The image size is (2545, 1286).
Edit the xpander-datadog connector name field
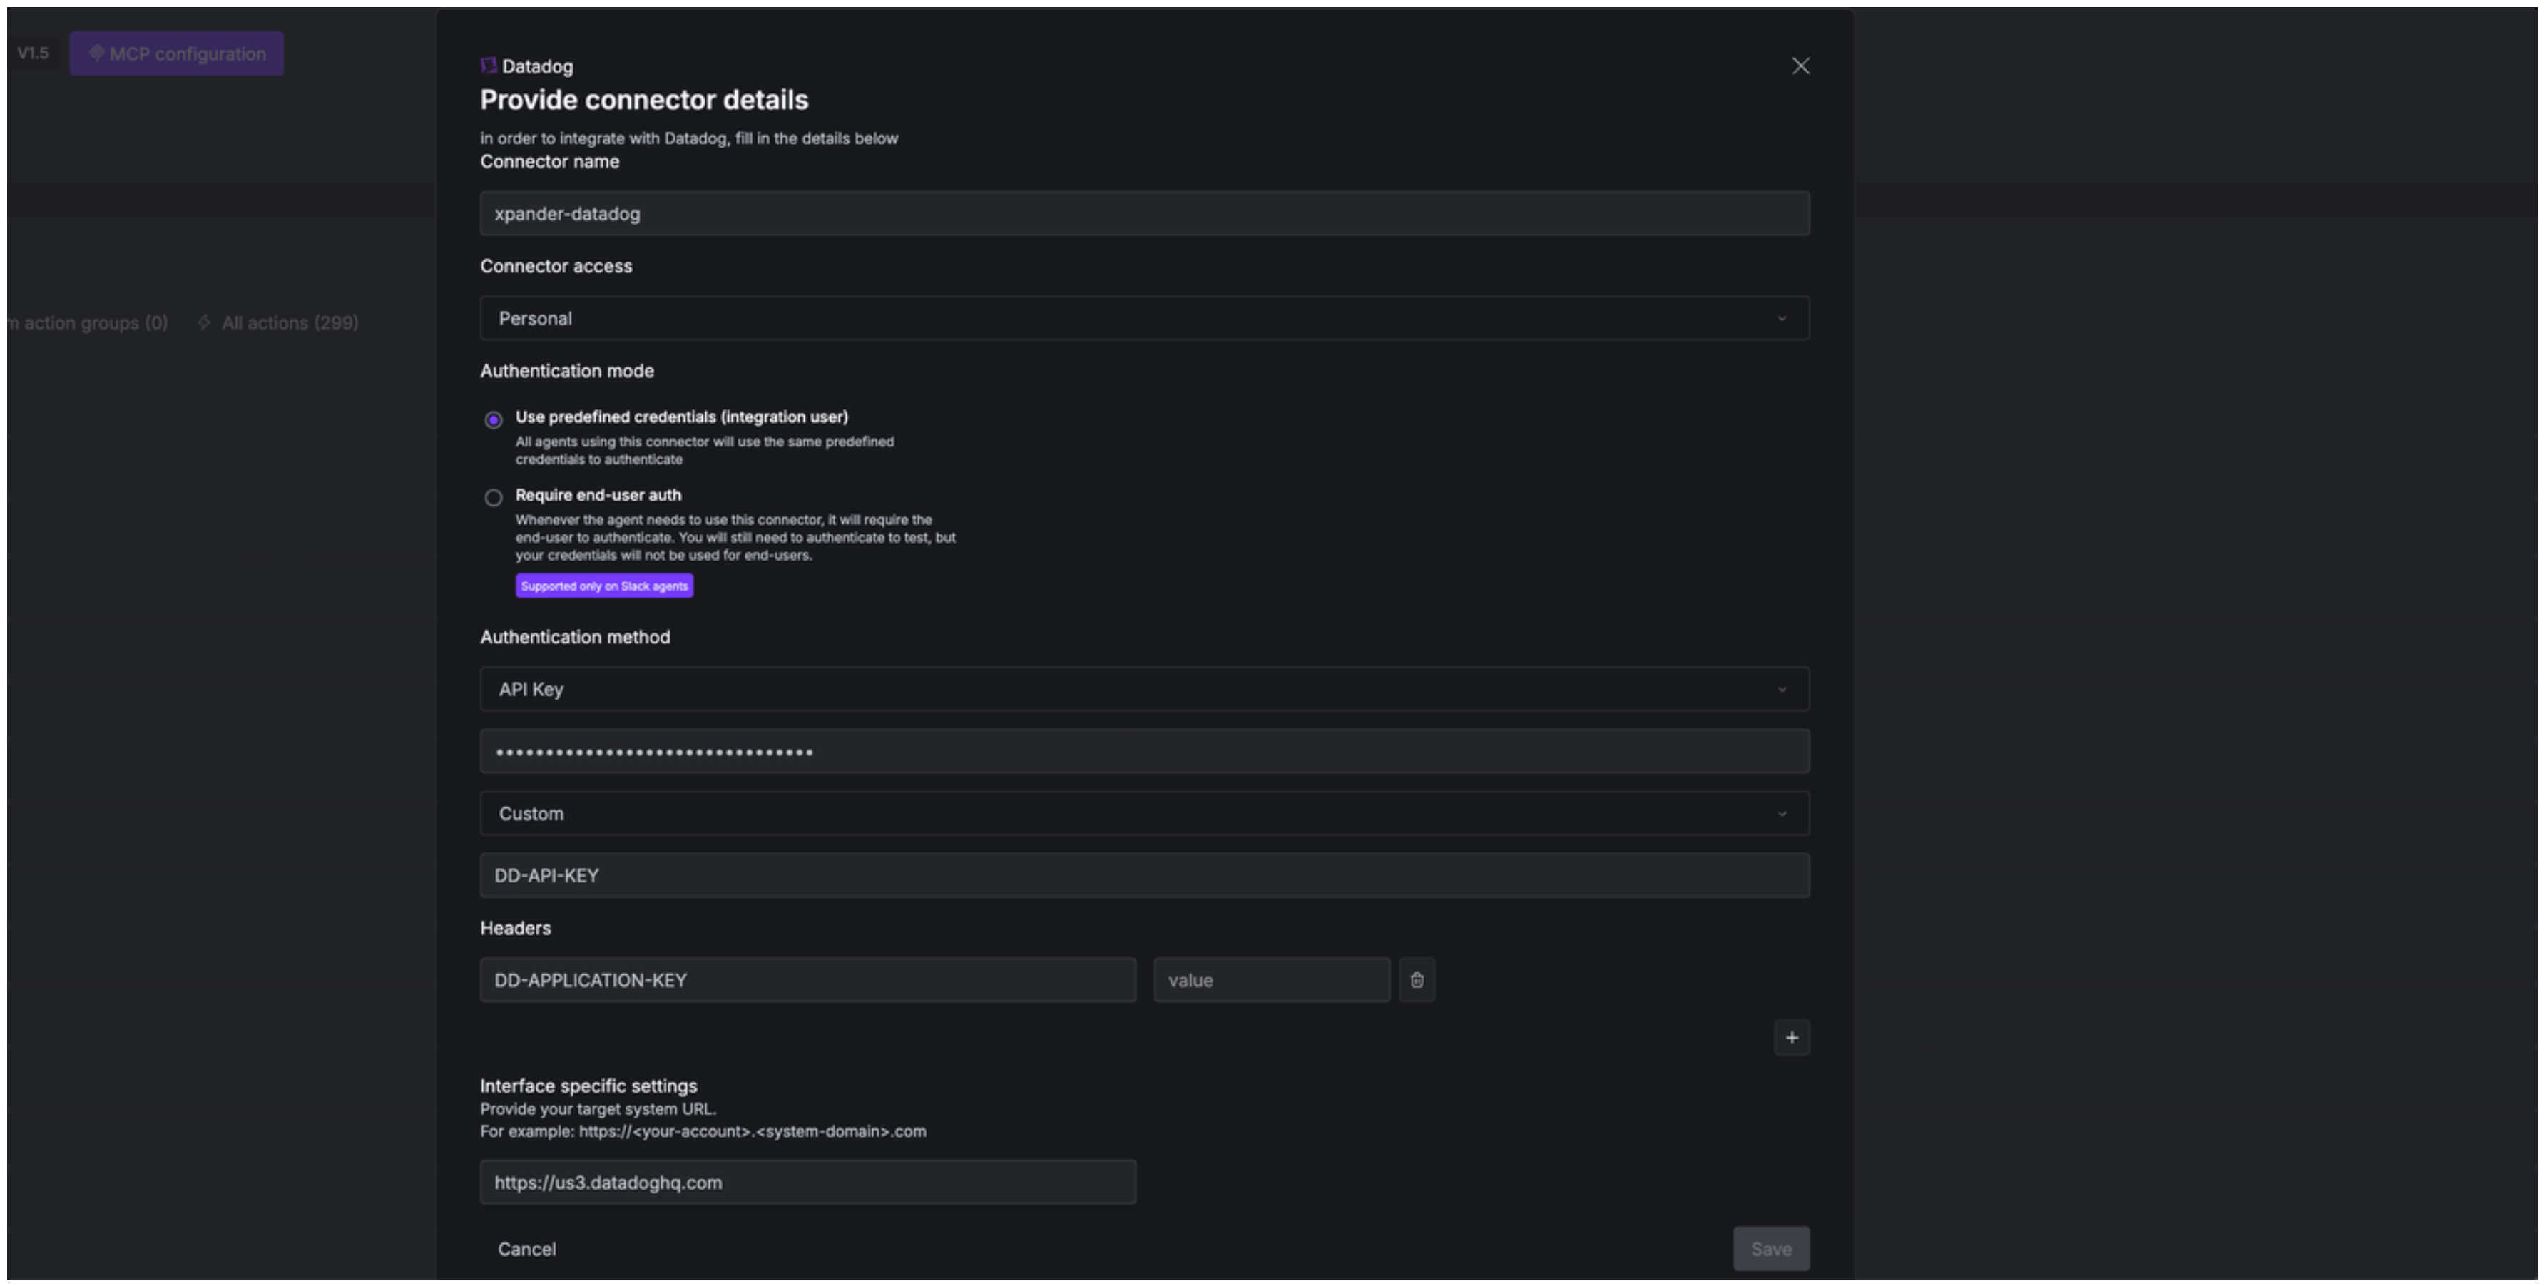pyautogui.click(x=1143, y=213)
